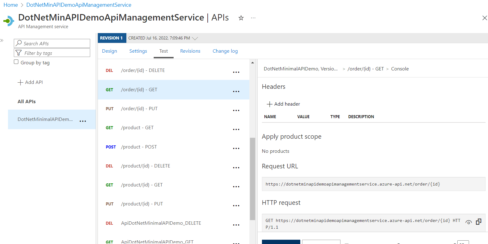
Task: Click the filter funnel icon
Action: [x=19, y=53]
